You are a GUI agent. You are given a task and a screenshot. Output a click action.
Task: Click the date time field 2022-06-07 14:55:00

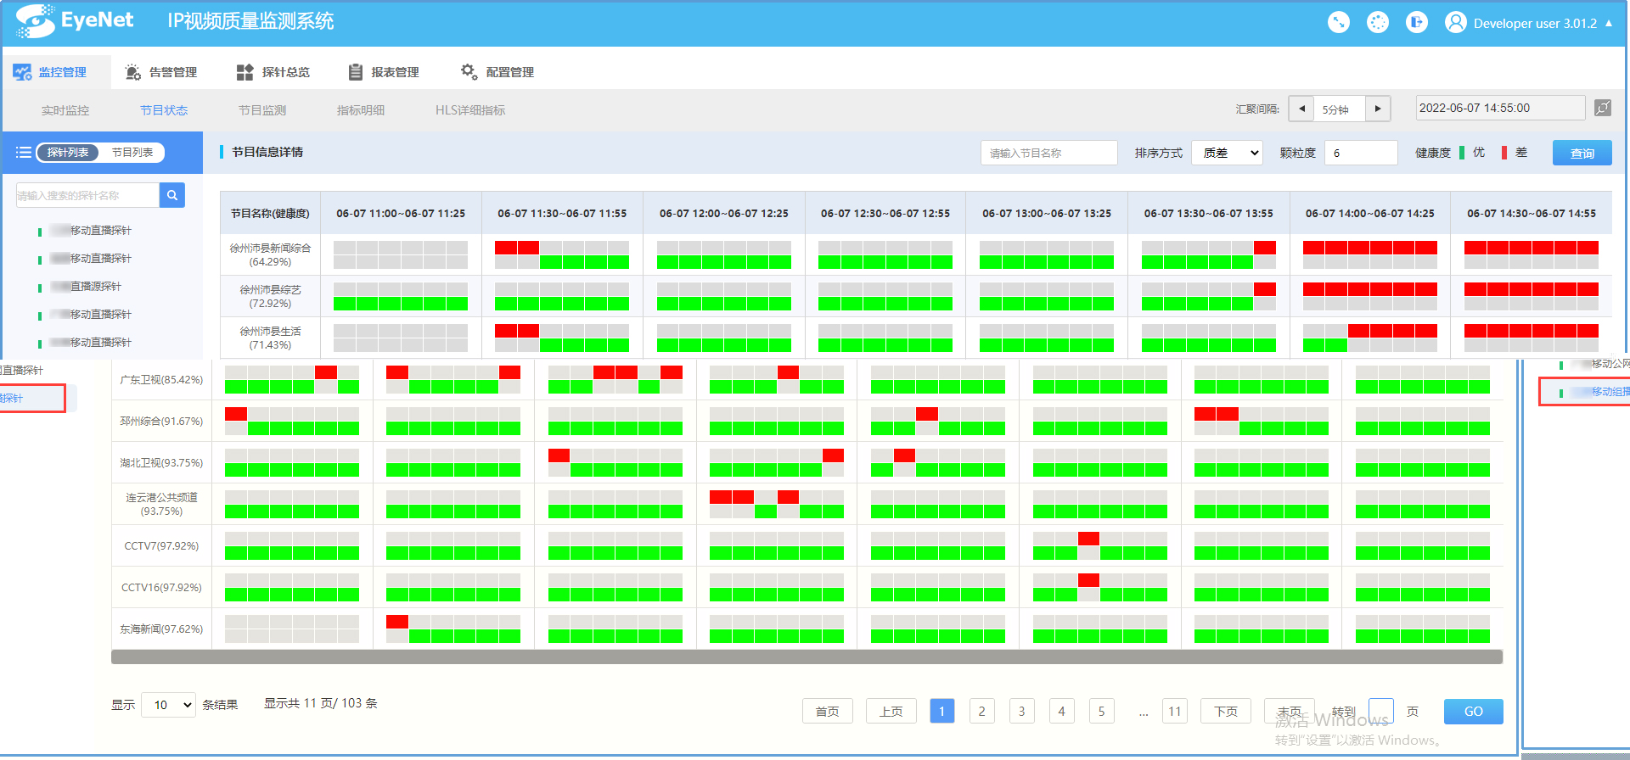[x=1500, y=108]
